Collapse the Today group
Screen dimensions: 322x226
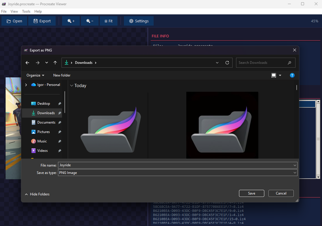coord(71,86)
